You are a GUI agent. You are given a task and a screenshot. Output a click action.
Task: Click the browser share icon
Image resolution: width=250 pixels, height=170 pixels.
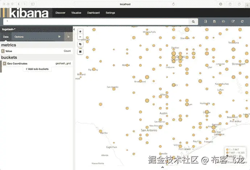[230, 4]
